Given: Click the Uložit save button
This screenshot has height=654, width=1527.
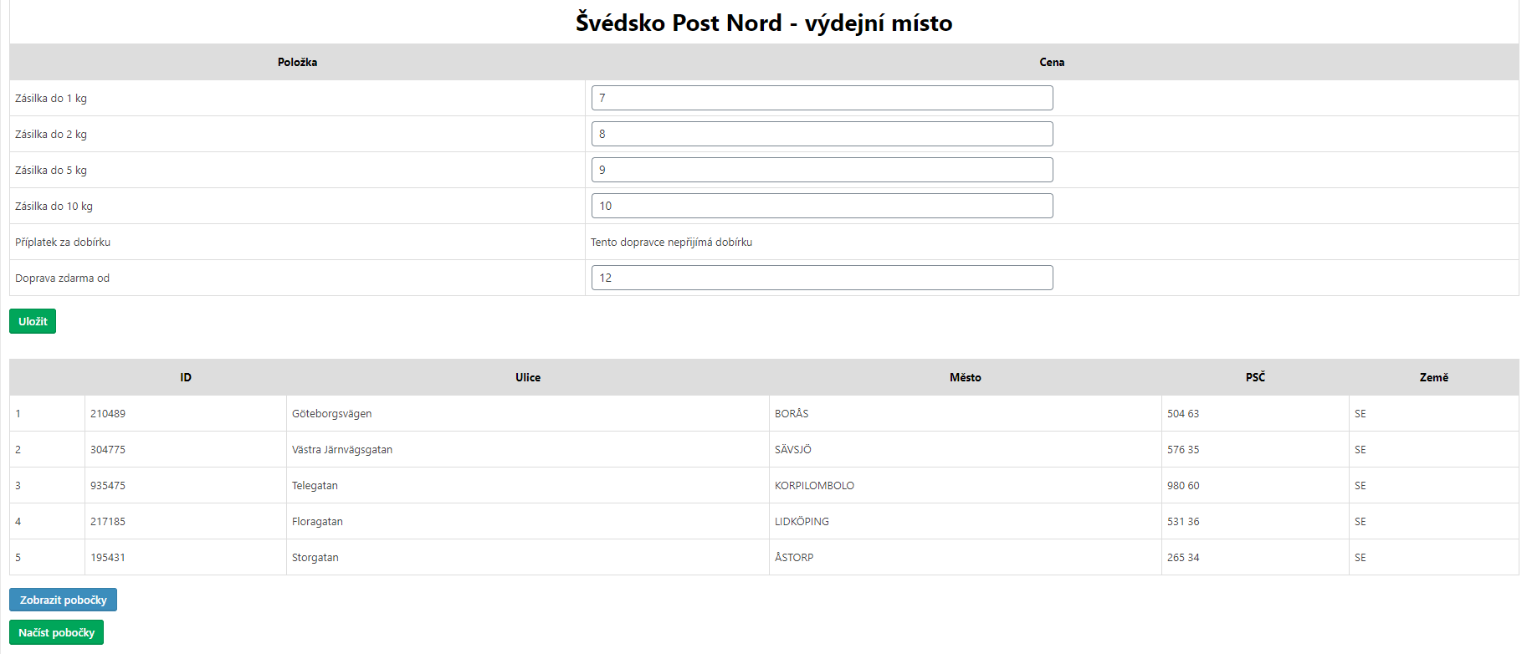Looking at the screenshot, I should [33, 321].
